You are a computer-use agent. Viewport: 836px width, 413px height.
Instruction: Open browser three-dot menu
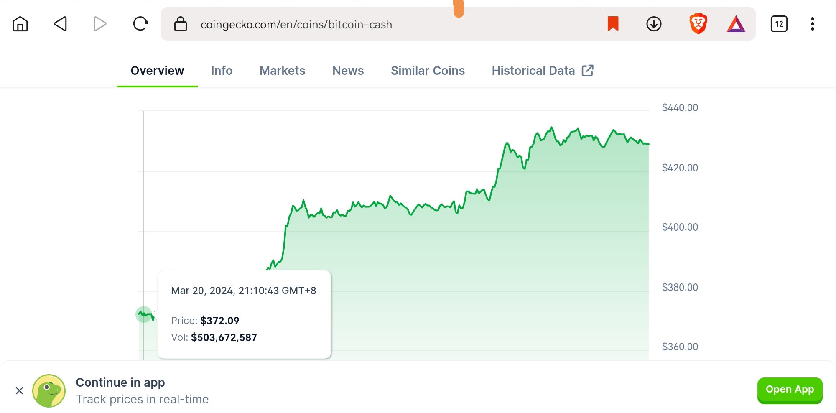(813, 24)
